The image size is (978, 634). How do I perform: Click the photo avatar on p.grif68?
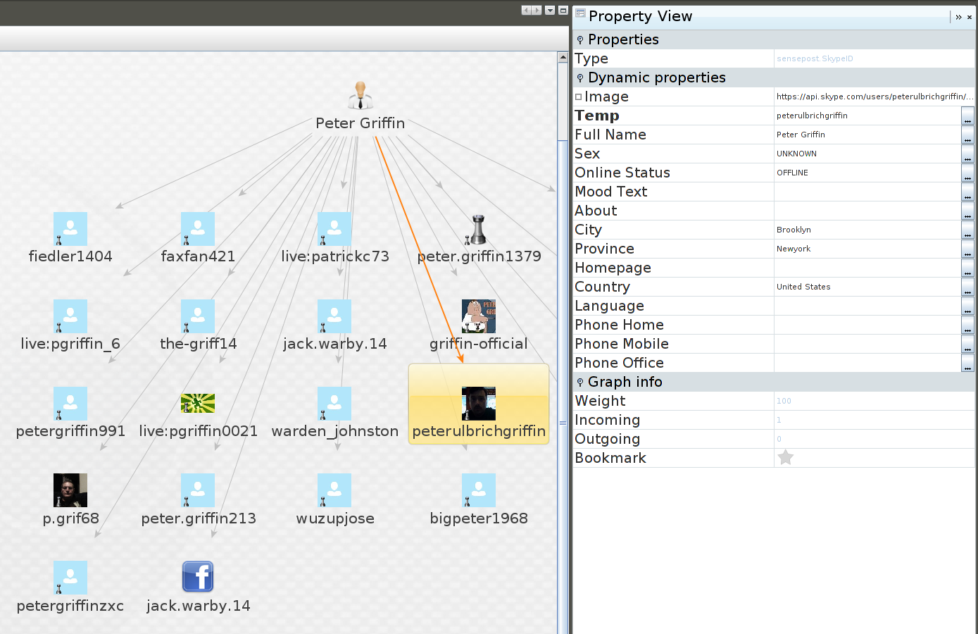click(x=70, y=490)
